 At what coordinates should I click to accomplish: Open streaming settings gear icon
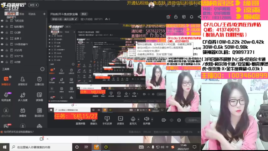point(179,120)
